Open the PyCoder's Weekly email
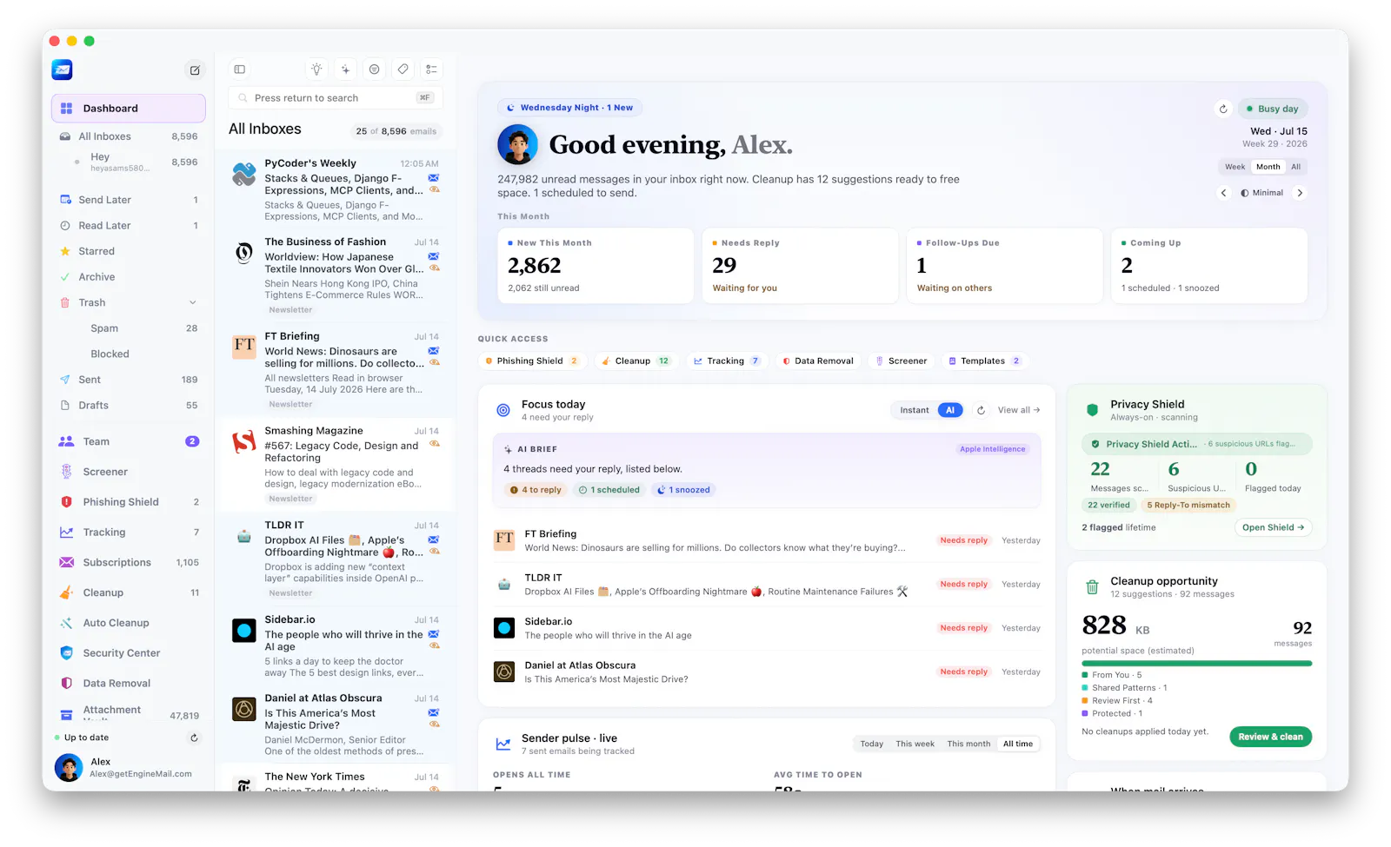 click(x=336, y=189)
